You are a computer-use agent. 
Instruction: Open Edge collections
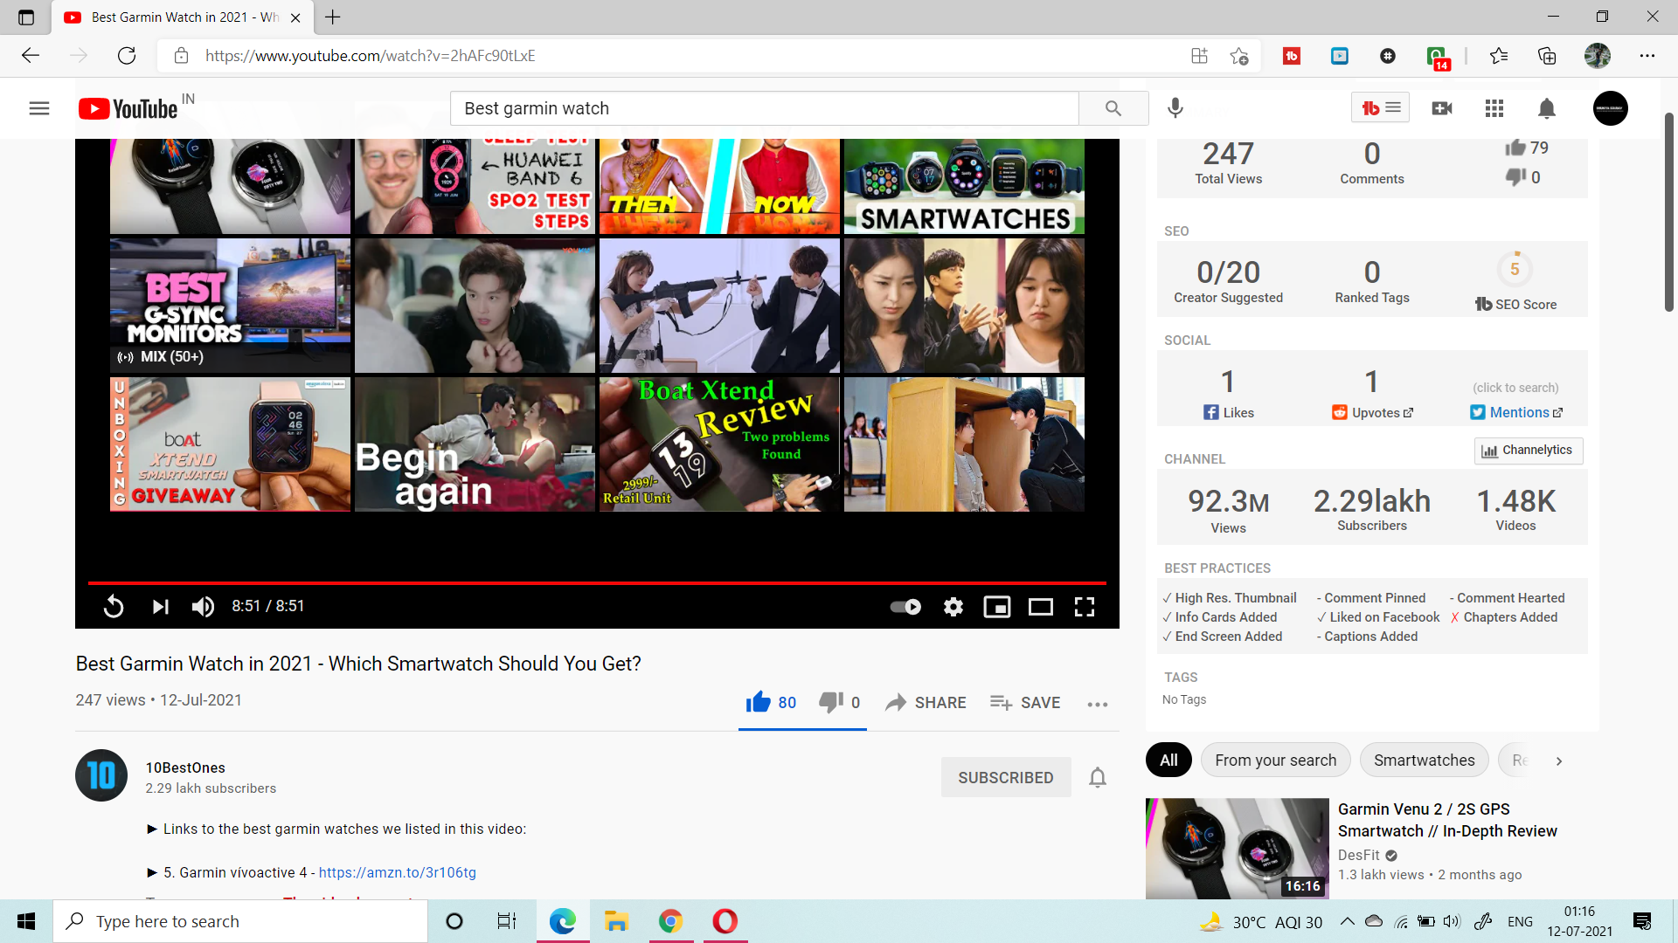point(1547,56)
